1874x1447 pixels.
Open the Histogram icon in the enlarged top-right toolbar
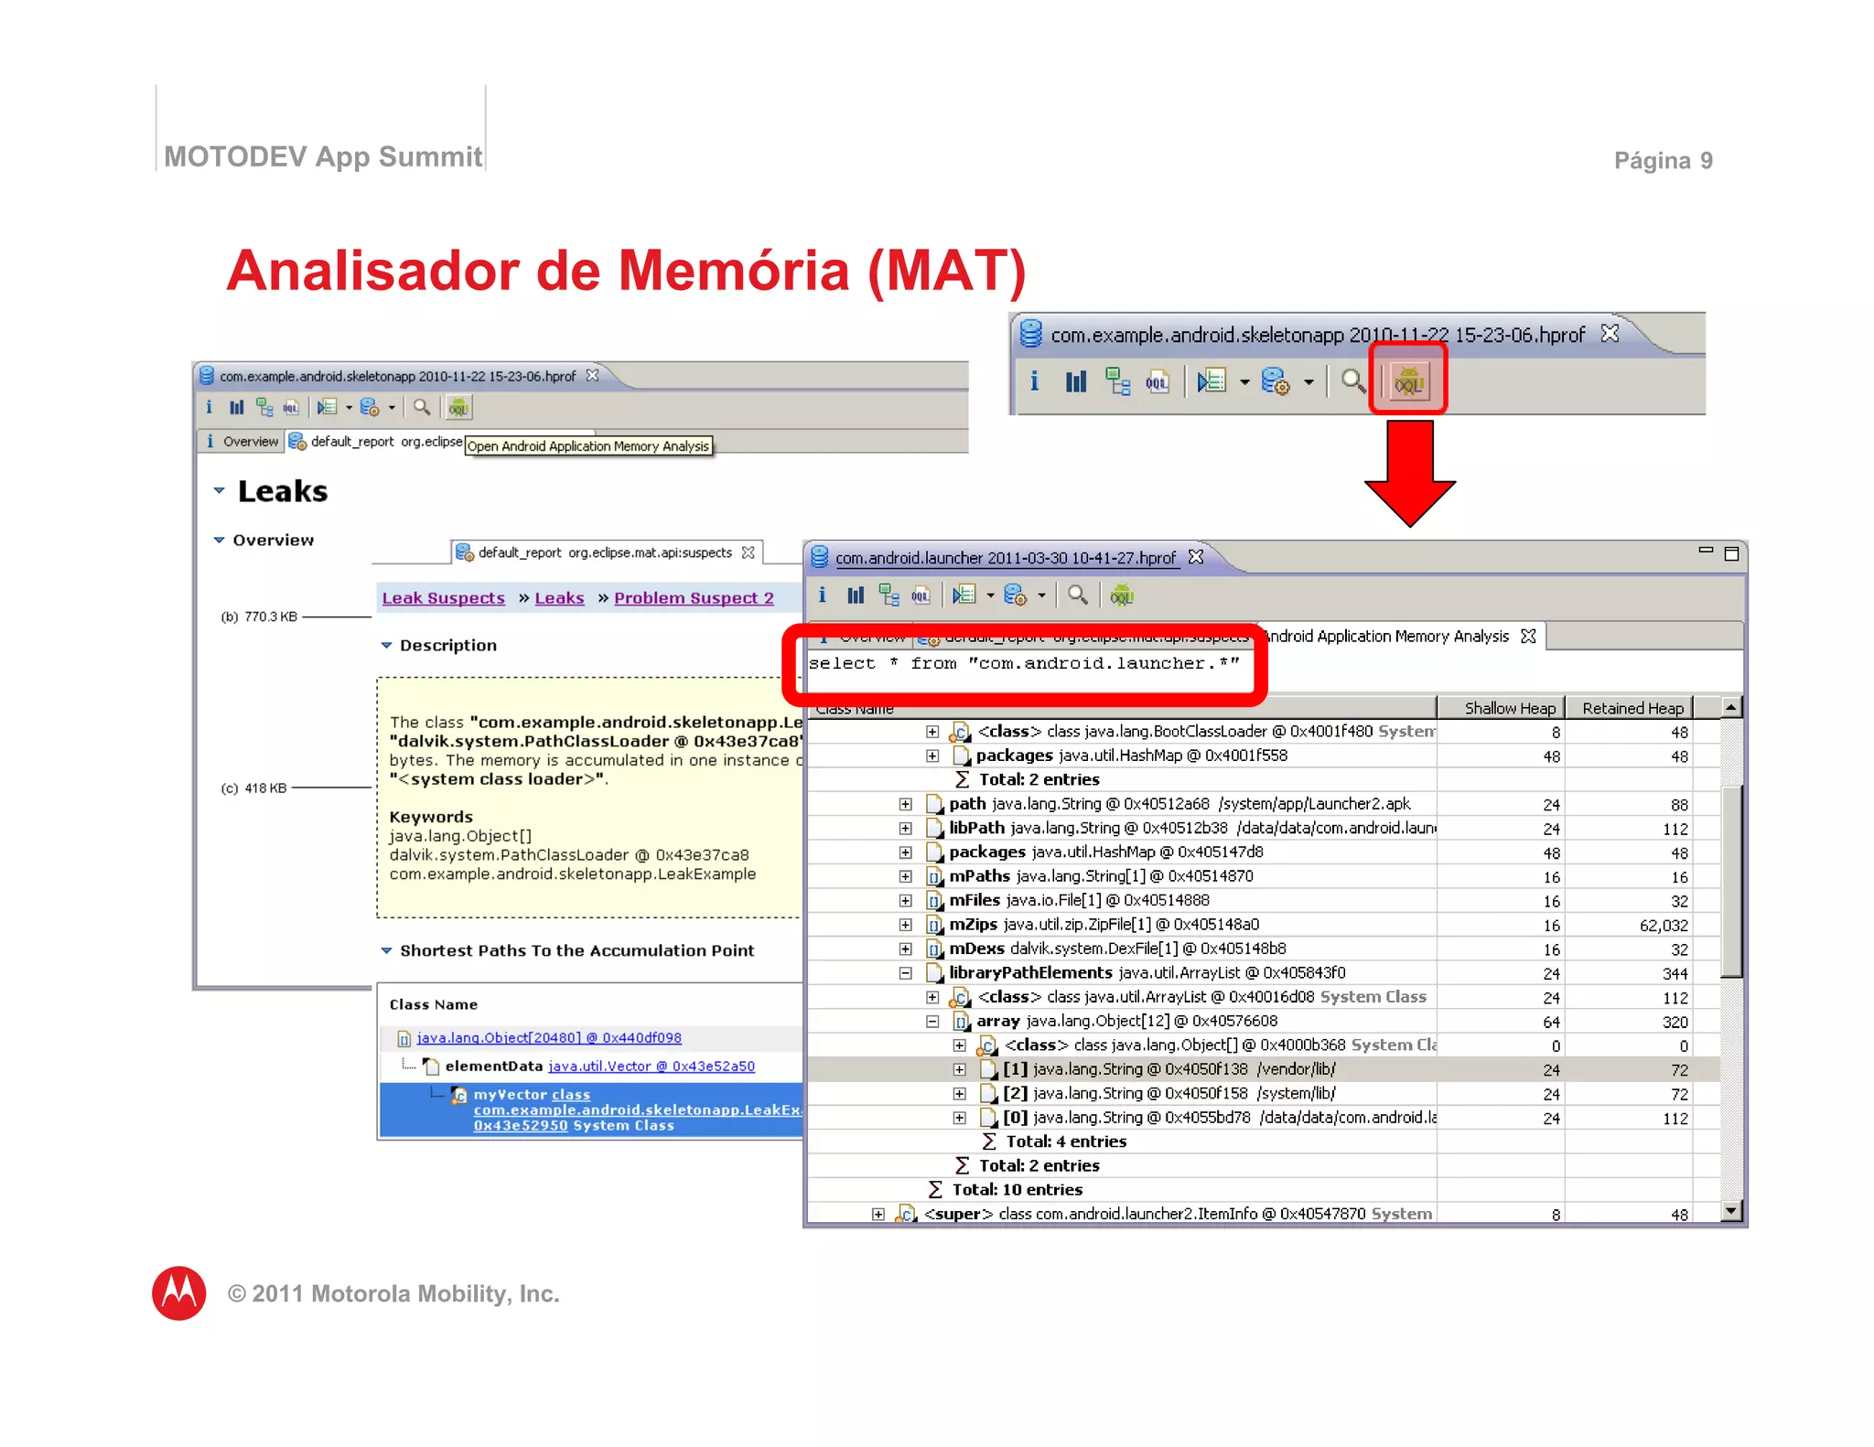pos(1076,381)
